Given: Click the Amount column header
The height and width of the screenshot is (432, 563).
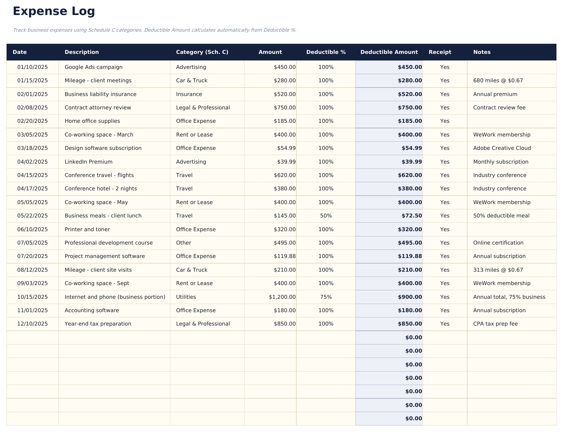Looking at the screenshot, I should 270,52.
